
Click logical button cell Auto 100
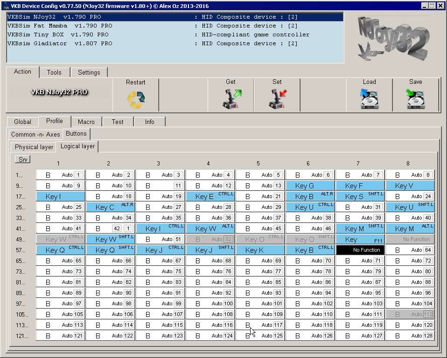coord(210,303)
